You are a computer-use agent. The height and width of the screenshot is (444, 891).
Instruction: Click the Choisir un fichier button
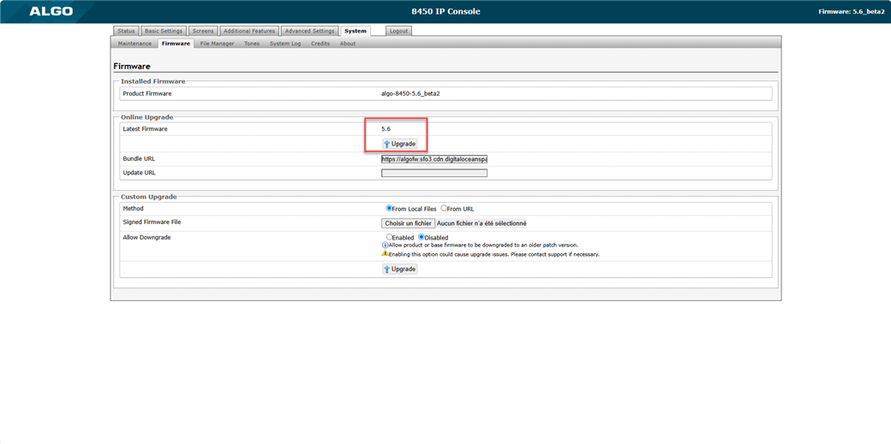tap(408, 223)
